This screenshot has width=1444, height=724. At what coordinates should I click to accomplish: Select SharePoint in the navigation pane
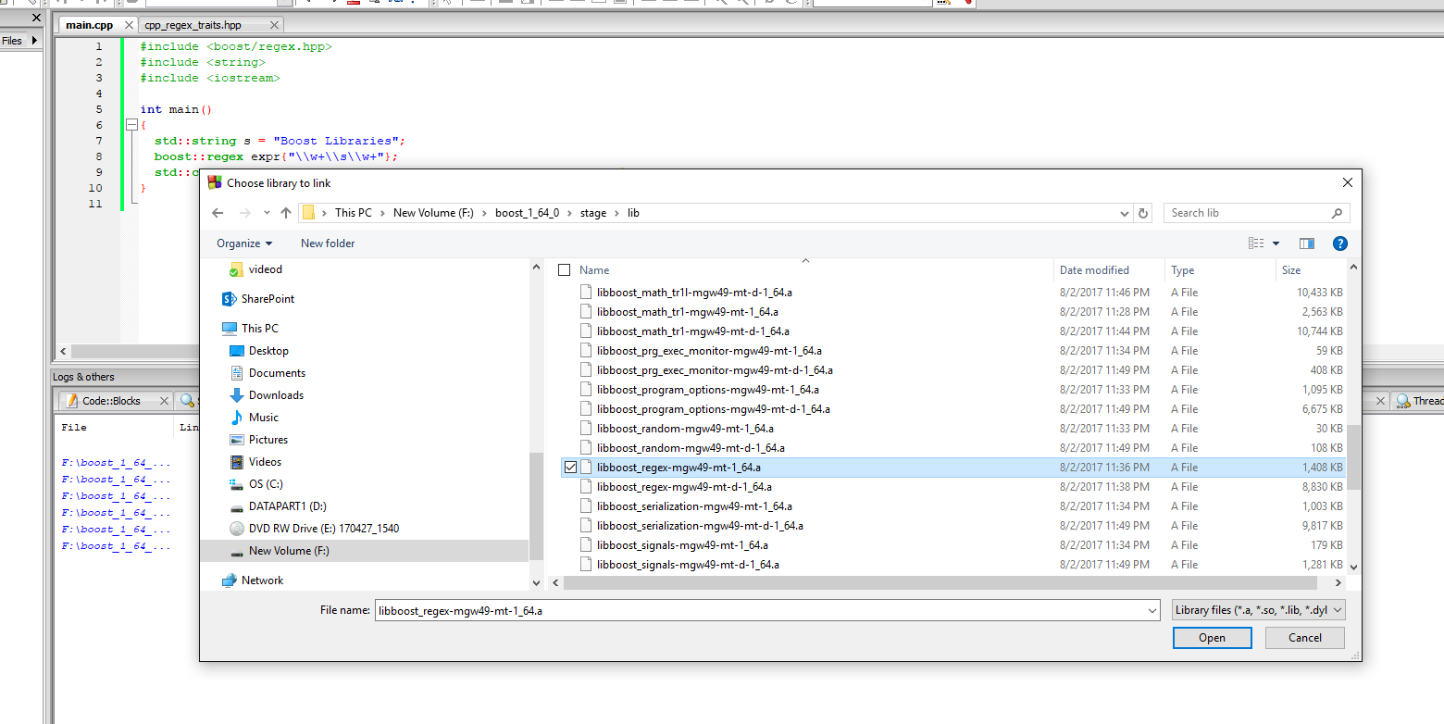tap(268, 299)
